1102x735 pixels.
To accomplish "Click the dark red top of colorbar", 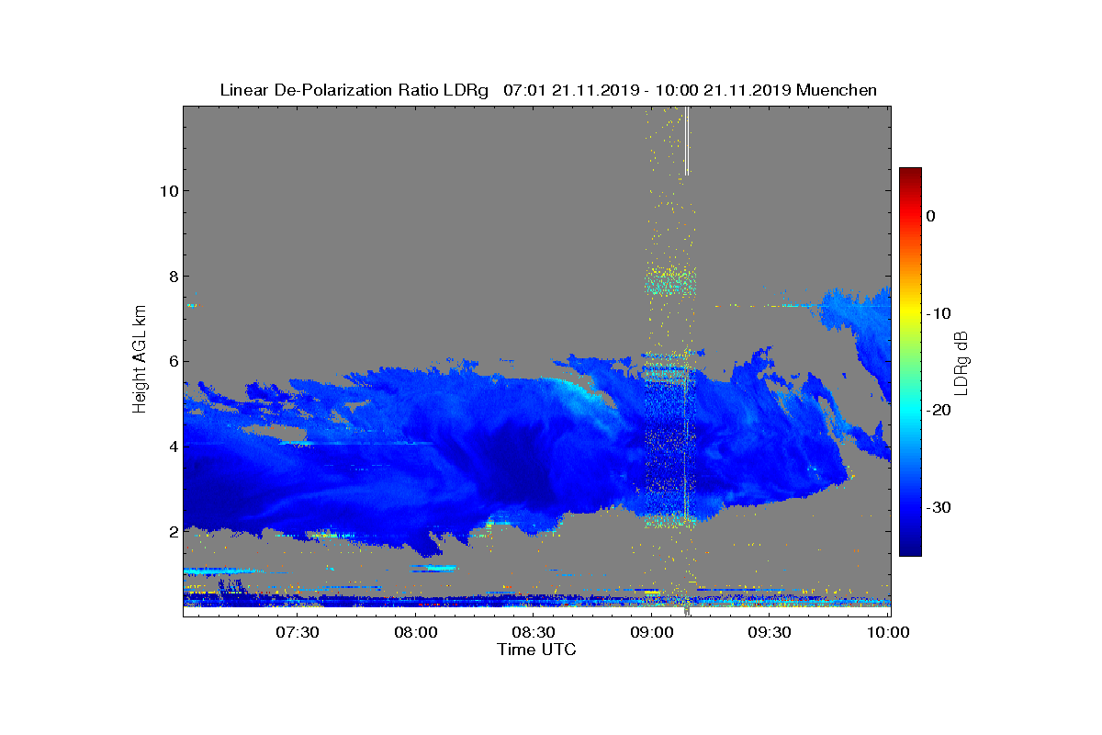I will coord(910,175).
